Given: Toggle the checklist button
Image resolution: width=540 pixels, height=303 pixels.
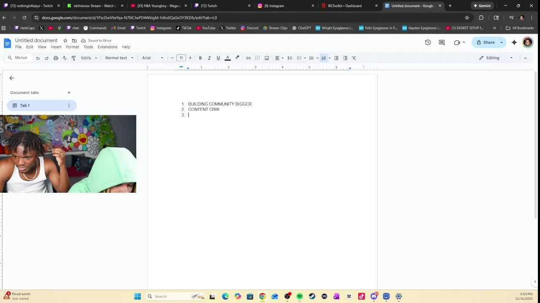Looking at the screenshot, I should point(299,58).
